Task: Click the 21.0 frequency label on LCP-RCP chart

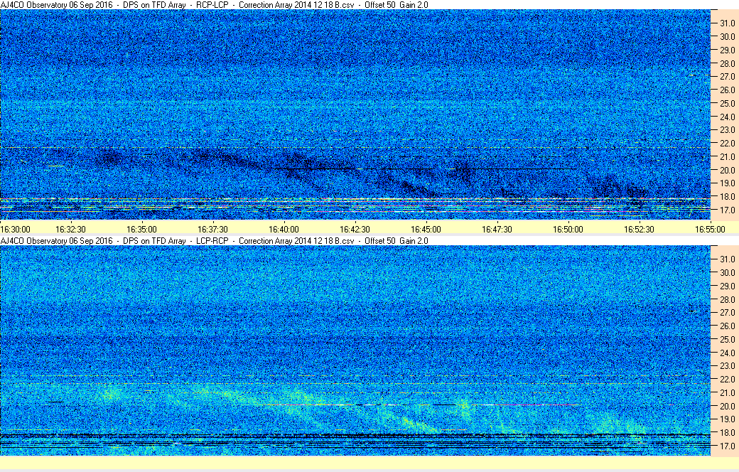Action: click(x=727, y=393)
